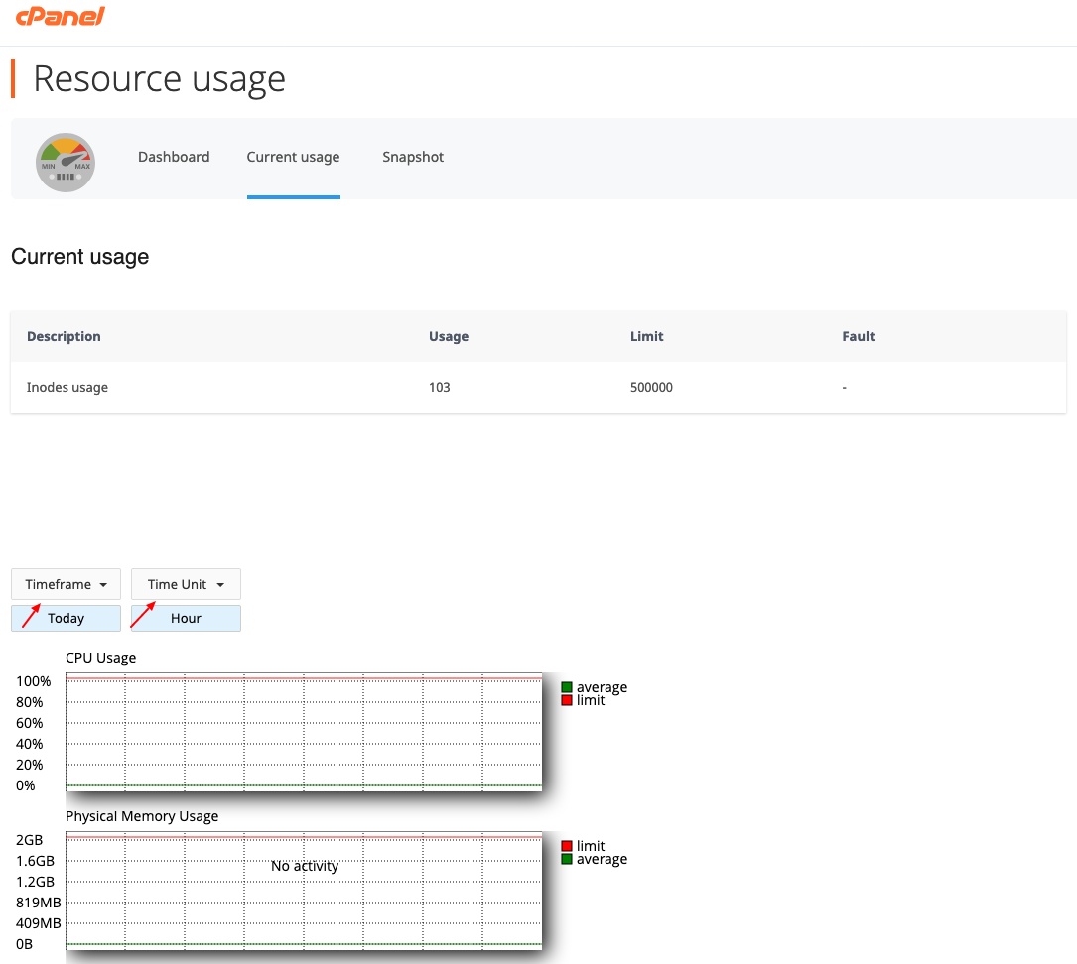Screen dimensions: 1077x964
Task: Open the Time Unit dropdown
Action: (x=186, y=584)
